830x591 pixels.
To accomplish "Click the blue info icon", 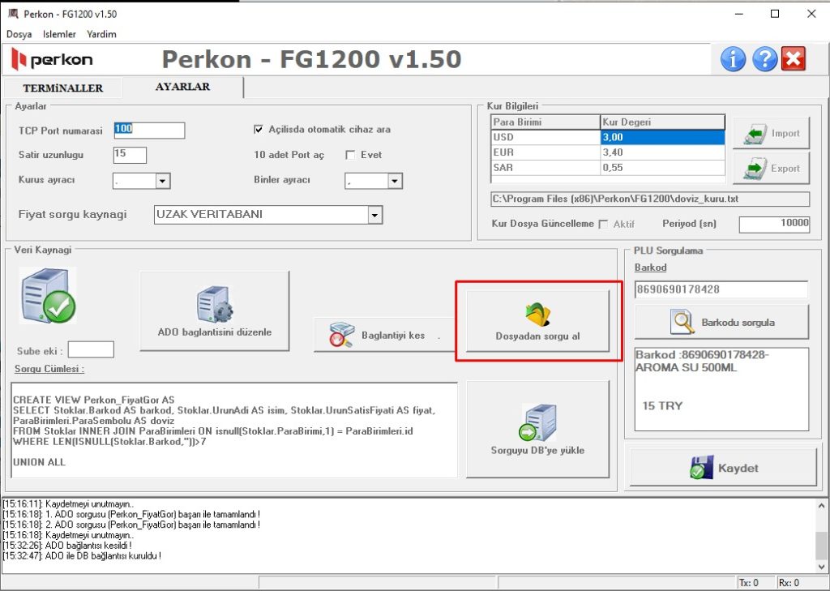I will pyautogui.click(x=733, y=59).
